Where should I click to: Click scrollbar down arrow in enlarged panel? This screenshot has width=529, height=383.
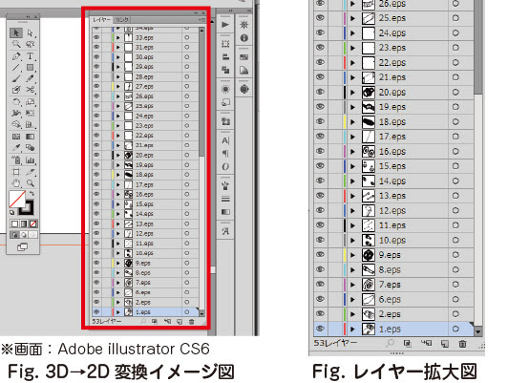tap(477, 331)
